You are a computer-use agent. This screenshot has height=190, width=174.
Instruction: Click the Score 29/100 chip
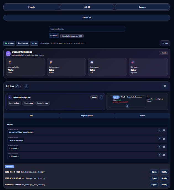[x=14, y=103]
